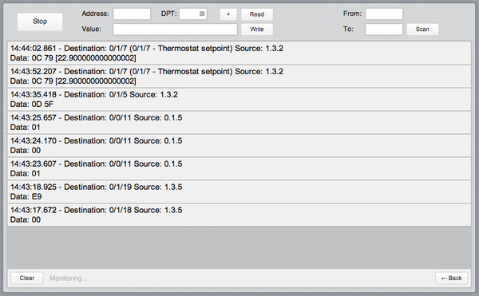
Task: Select the 14:43:23.607 Destination 0/0/11 entry
Action: 239,169
